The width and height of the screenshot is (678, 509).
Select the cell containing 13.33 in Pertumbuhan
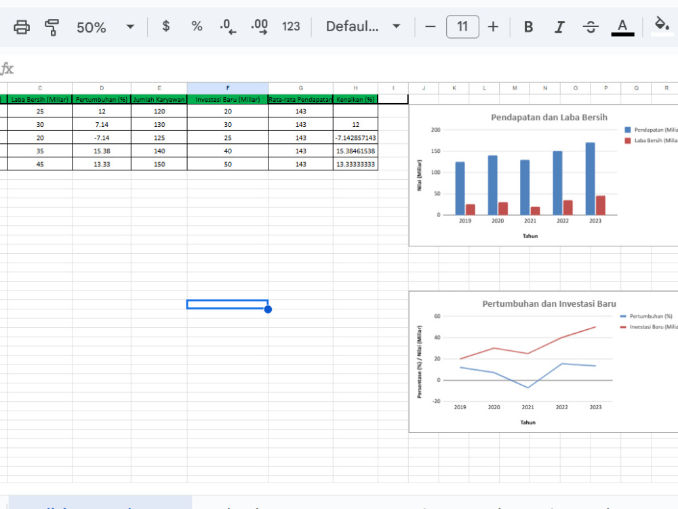tap(102, 164)
